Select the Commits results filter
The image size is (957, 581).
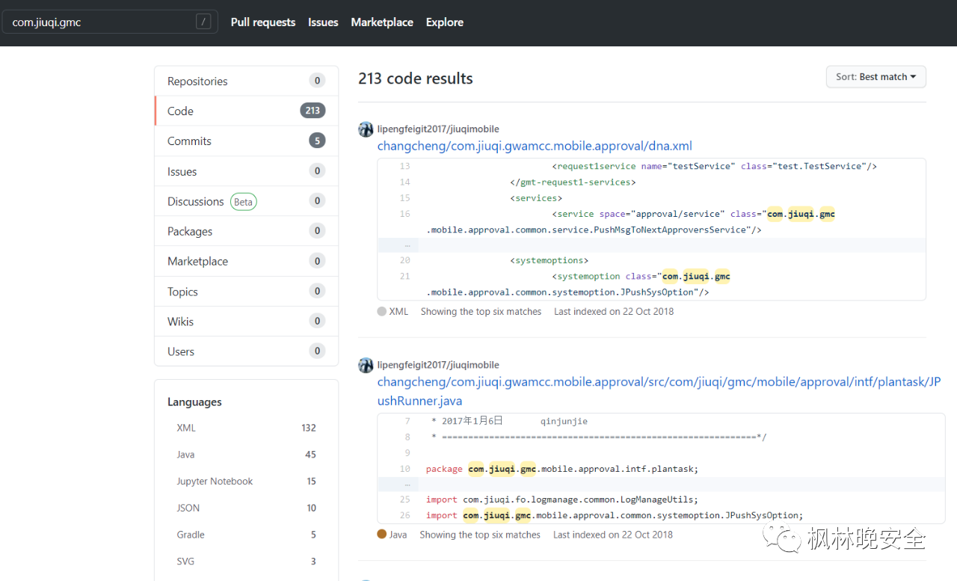point(246,141)
